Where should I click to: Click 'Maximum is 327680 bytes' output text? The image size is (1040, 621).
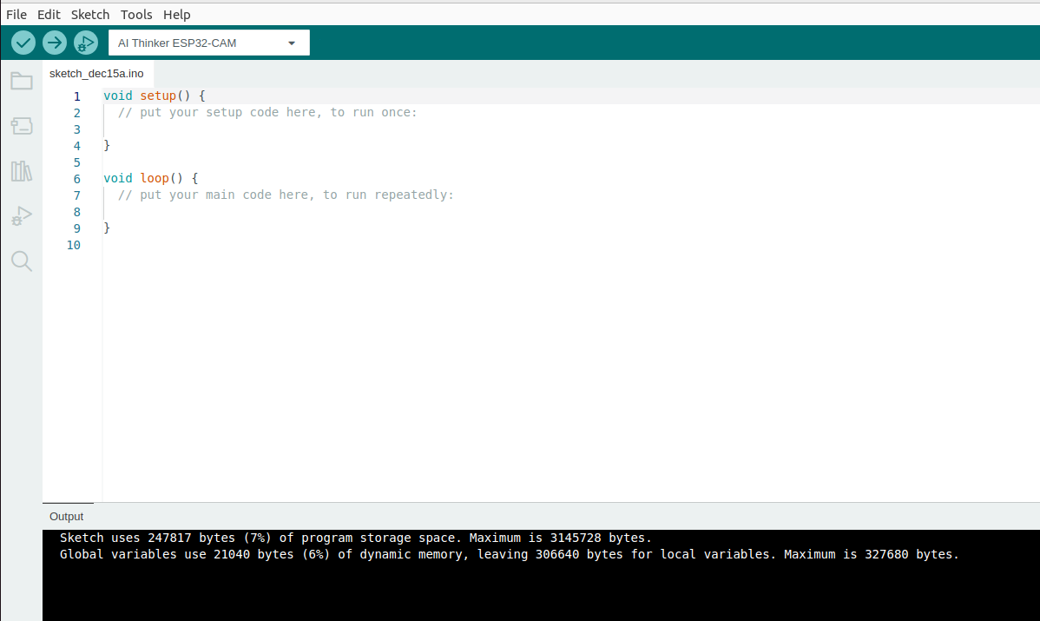(872, 554)
